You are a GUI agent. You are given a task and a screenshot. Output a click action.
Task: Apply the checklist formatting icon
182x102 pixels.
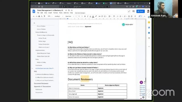point(117,16)
